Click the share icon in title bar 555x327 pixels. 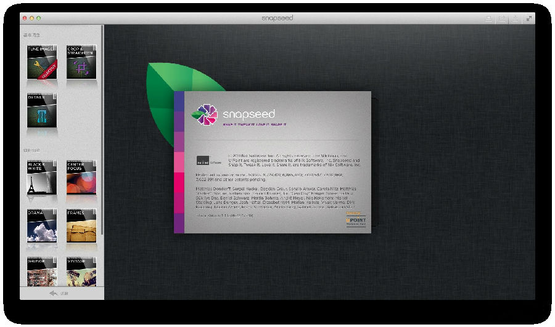(516, 18)
